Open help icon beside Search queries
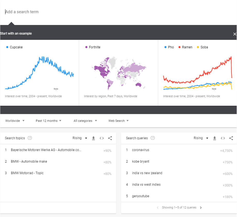Screen dimensions: 237x217 click(x=153, y=138)
